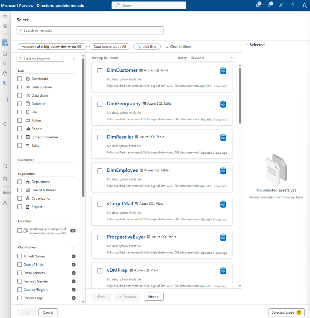
Task: Click the Search by keyword field
Action: [90, 30]
